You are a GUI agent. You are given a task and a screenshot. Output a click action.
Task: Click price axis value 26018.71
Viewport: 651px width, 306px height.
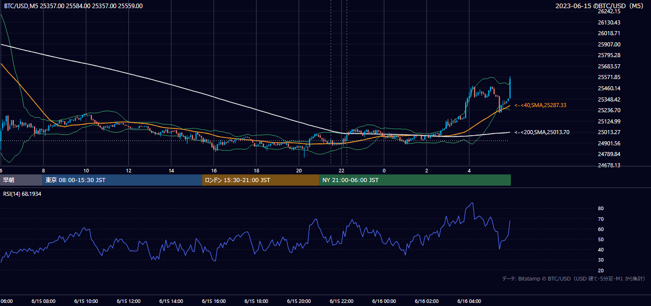click(x=609, y=33)
